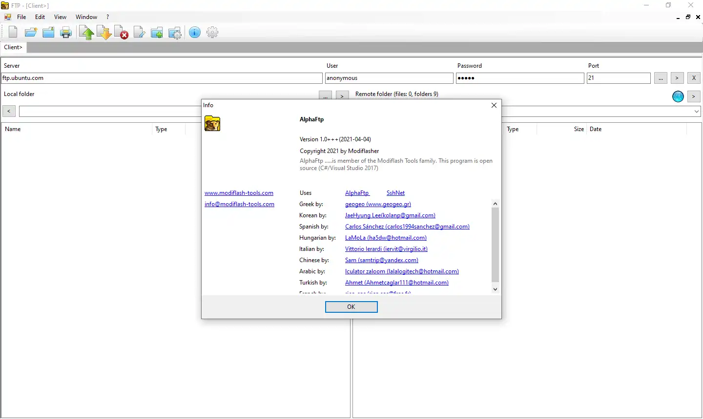Click the credits list scroll up arrow
The image size is (703, 419).
(x=495, y=204)
